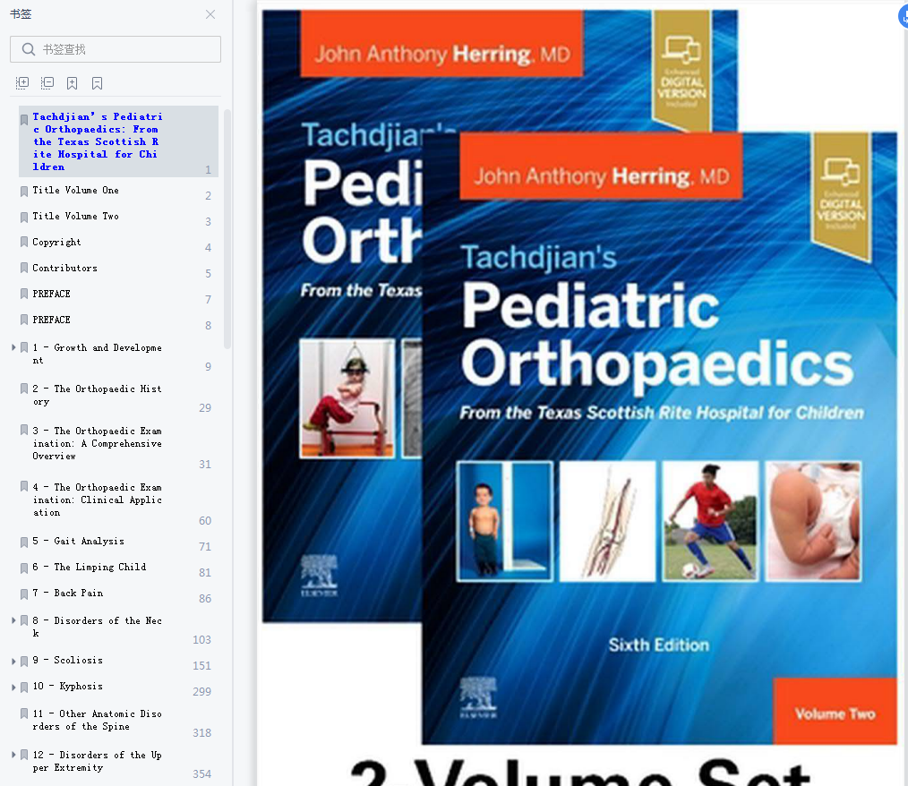Go to chapter 7 Back Pain
This screenshot has height=786, width=908.
coord(68,594)
